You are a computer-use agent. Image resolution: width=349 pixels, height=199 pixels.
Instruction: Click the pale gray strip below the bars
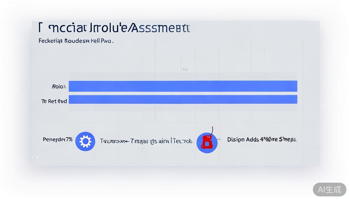(x=183, y=108)
